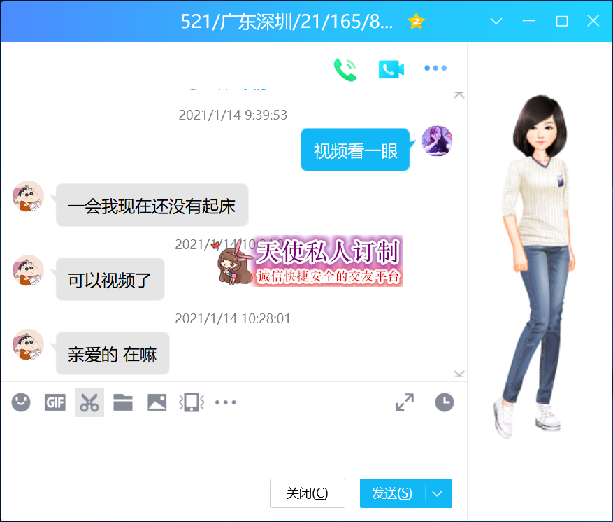Click the 发送(S) send button
The height and width of the screenshot is (522, 613).
(392, 493)
